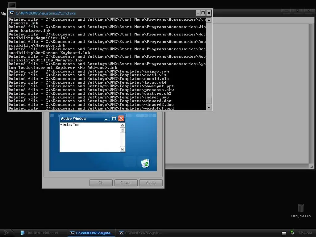Viewport: 316px width, 237px height.
Task: Click the line ending with winword2.doc
Action: [91, 105]
